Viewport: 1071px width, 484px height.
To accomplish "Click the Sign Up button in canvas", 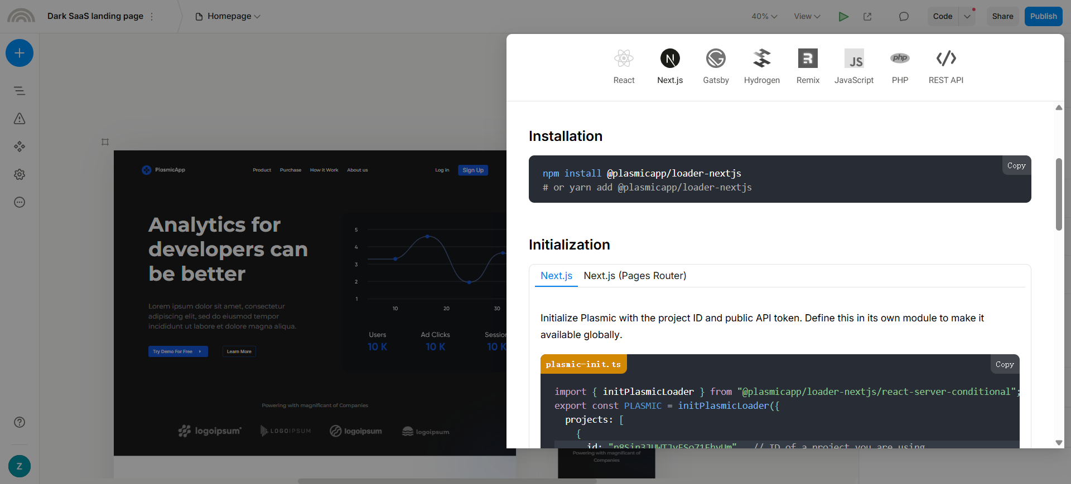I will pyautogui.click(x=473, y=170).
